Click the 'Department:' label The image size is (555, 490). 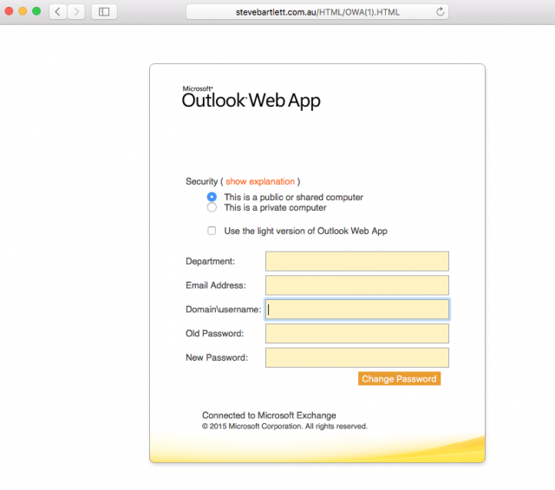[x=210, y=261]
